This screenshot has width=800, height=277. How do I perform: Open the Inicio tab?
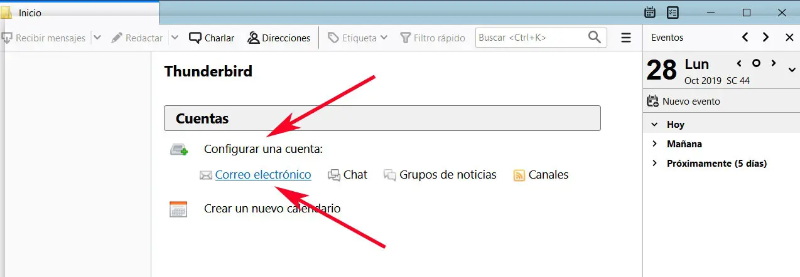tap(79, 13)
